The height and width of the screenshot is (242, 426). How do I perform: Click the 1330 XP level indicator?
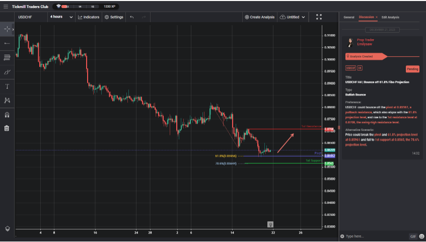tap(109, 7)
